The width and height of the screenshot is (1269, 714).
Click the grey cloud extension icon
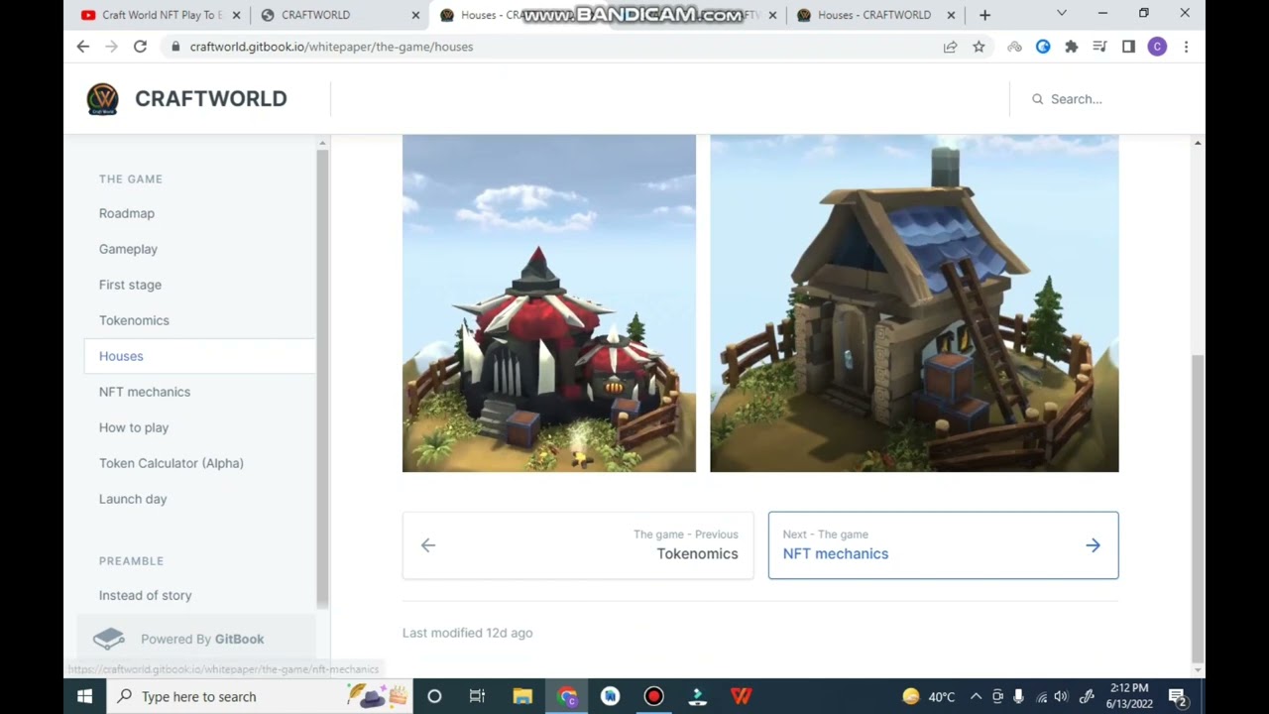pyautogui.click(x=1014, y=47)
